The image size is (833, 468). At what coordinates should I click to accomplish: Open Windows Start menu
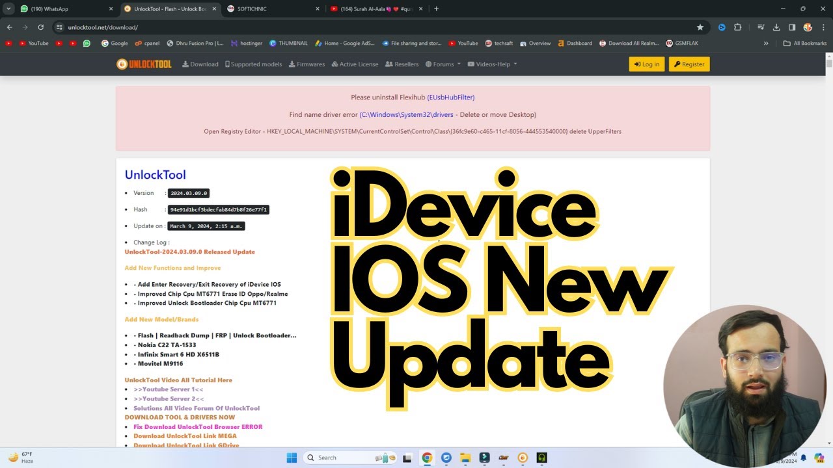point(292,458)
